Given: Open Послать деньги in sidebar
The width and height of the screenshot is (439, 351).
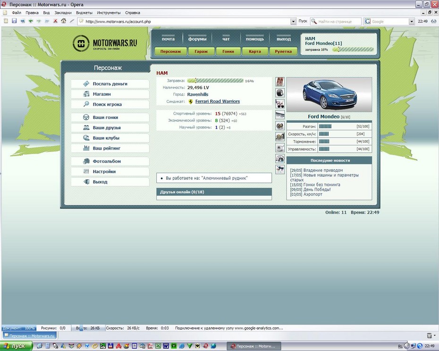Looking at the screenshot, I should [110, 84].
